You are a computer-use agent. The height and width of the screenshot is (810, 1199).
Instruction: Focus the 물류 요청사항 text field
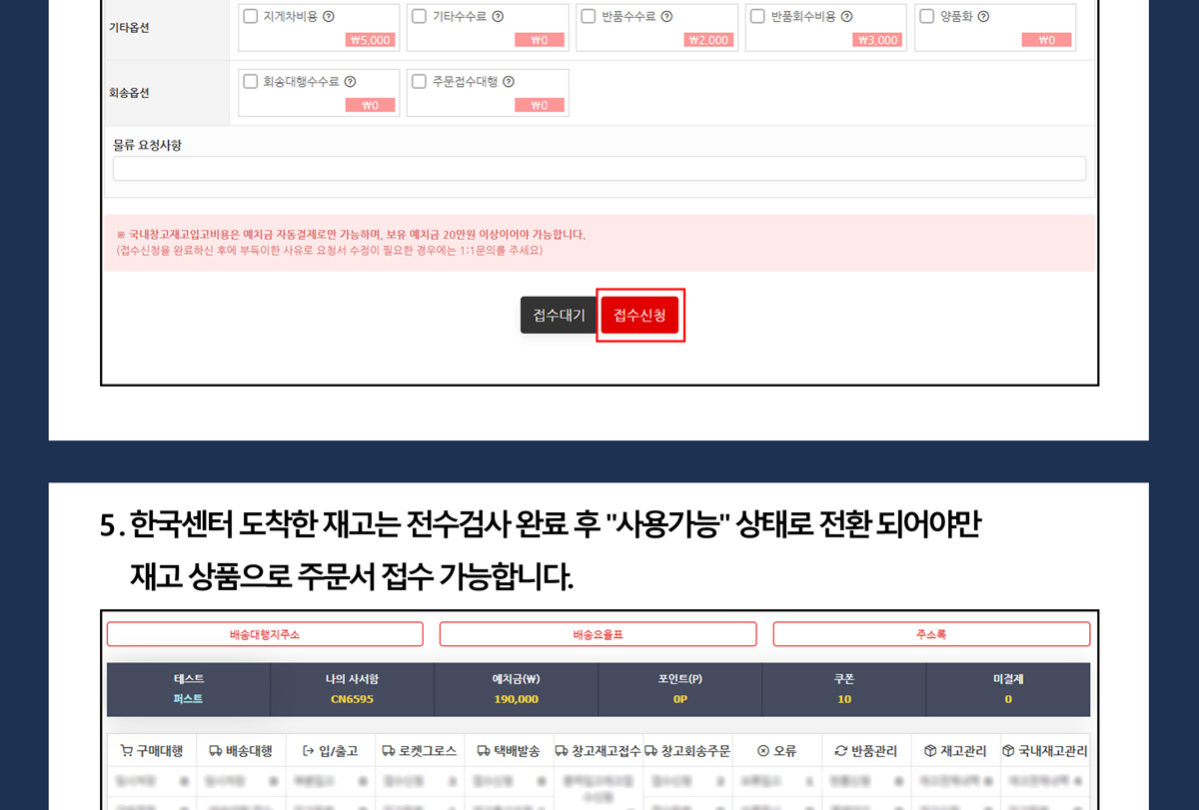[599, 169]
